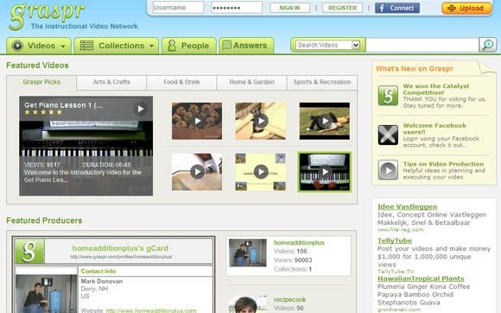Click inside the search text box
This screenshot has width=501, height=313.
(x=422, y=45)
